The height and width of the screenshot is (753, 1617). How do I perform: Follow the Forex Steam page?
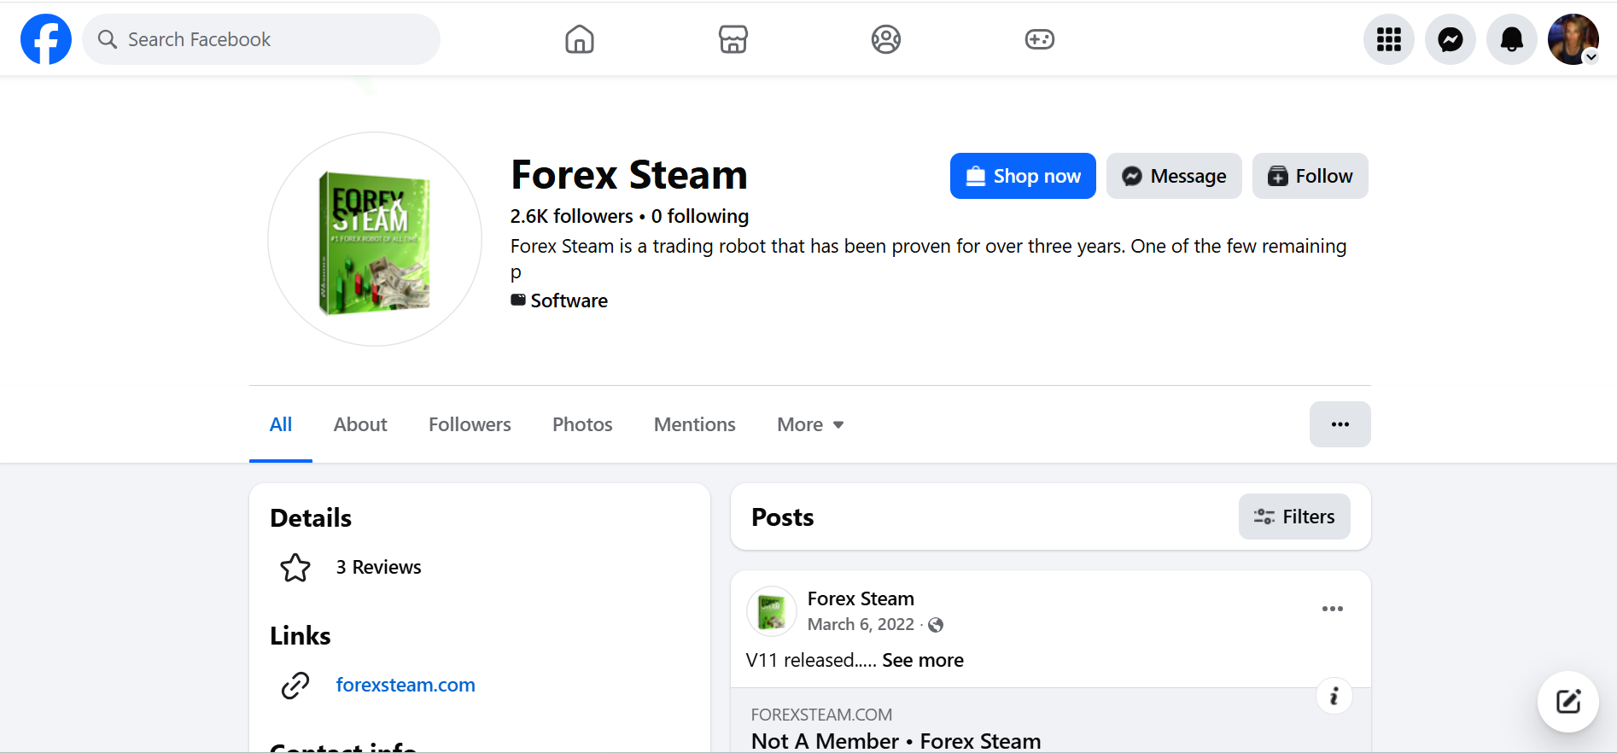(x=1311, y=176)
